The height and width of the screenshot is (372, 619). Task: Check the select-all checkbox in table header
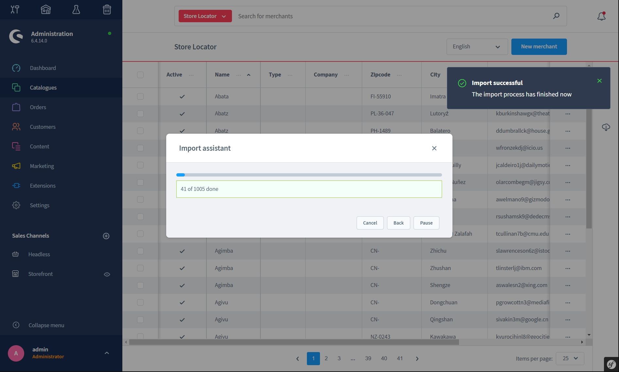140,75
